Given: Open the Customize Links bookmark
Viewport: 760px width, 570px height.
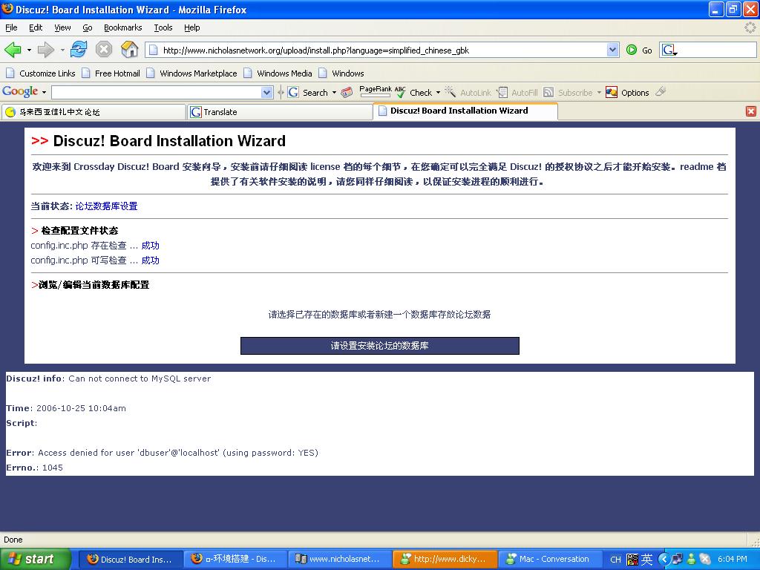Looking at the screenshot, I should 41,73.
